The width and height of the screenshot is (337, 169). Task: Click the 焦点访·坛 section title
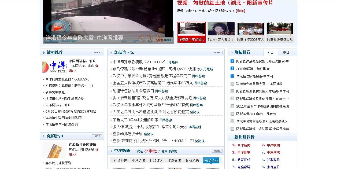124,52
